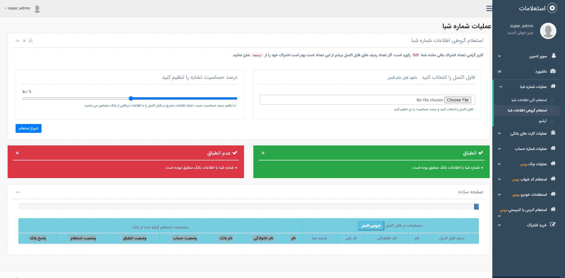Expand عملیات شماره حساب chevron
The height and width of the screenshot is (278, 565).
(x=499, y=149)
